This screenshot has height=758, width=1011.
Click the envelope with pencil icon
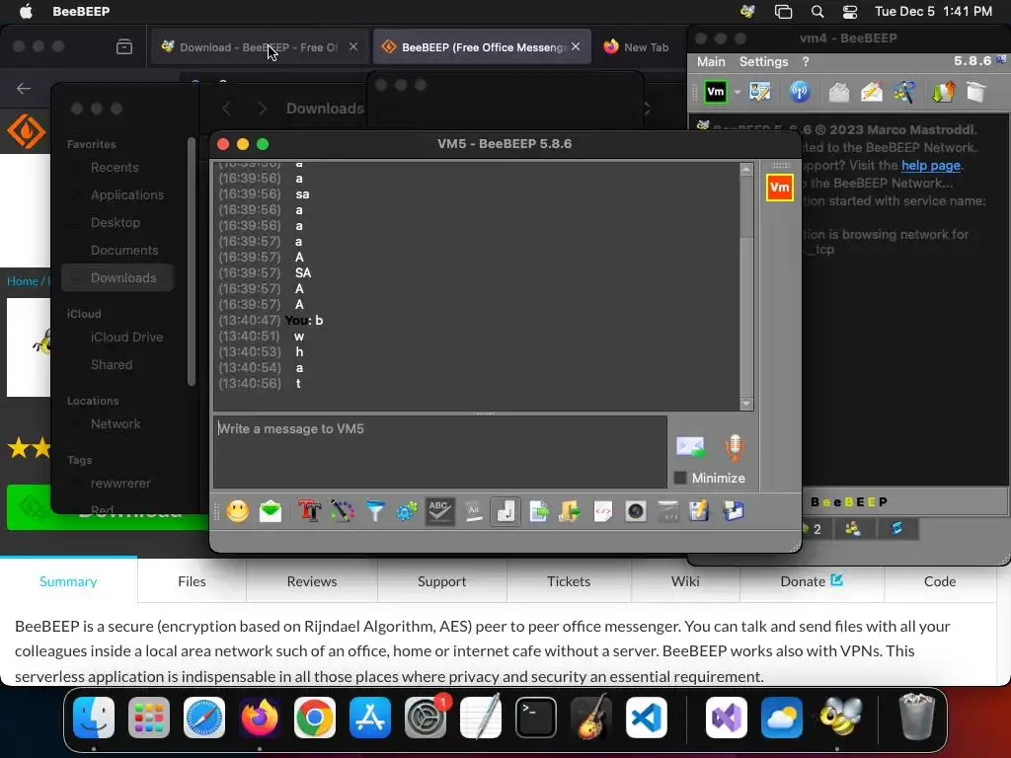pos(871,92)
